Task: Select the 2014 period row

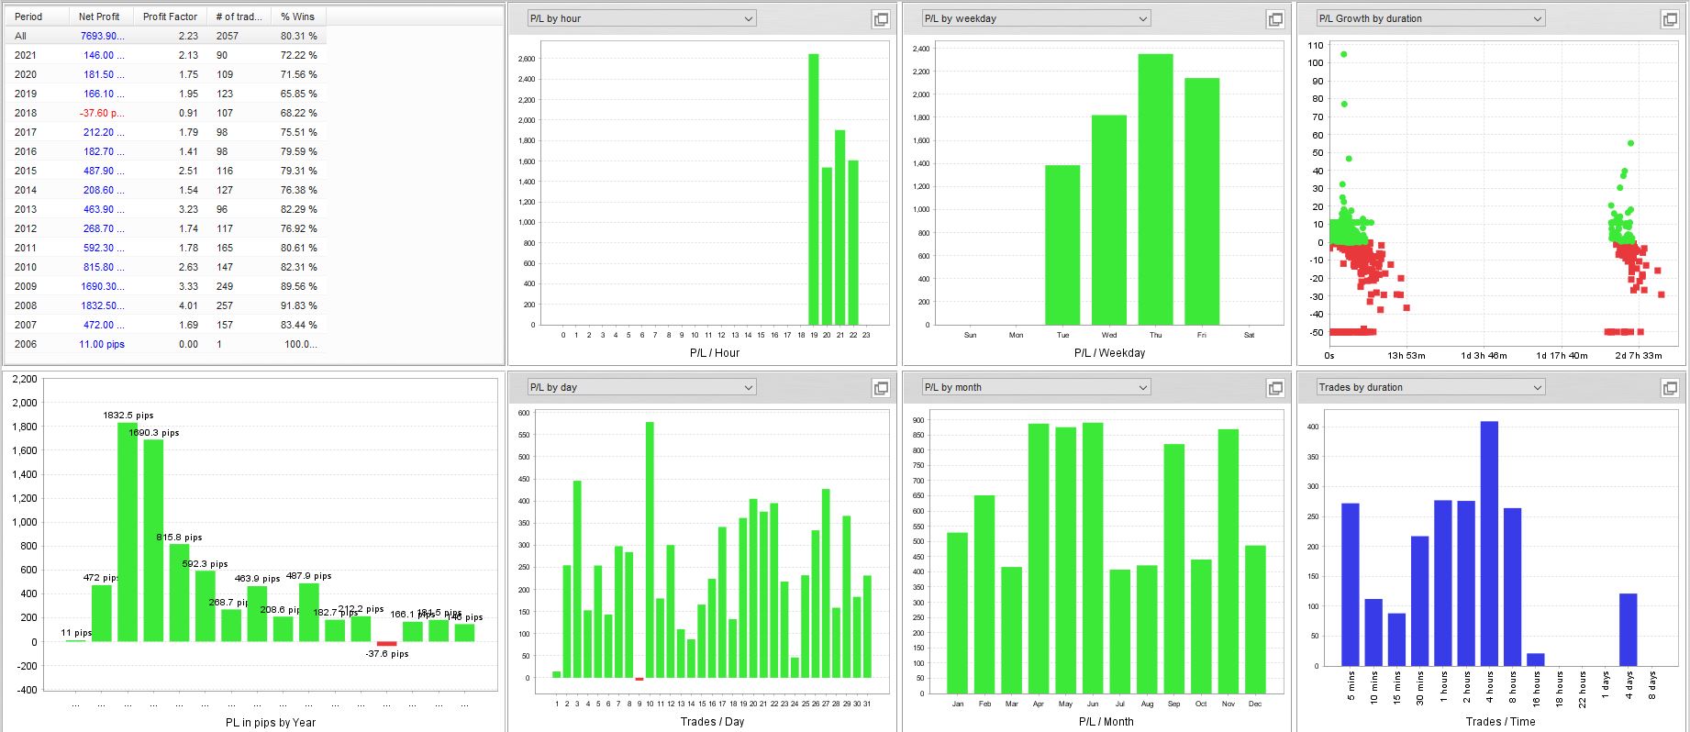Action: click(x=166, y=190)
